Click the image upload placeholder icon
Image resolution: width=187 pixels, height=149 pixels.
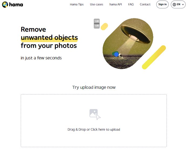[95, 114]
